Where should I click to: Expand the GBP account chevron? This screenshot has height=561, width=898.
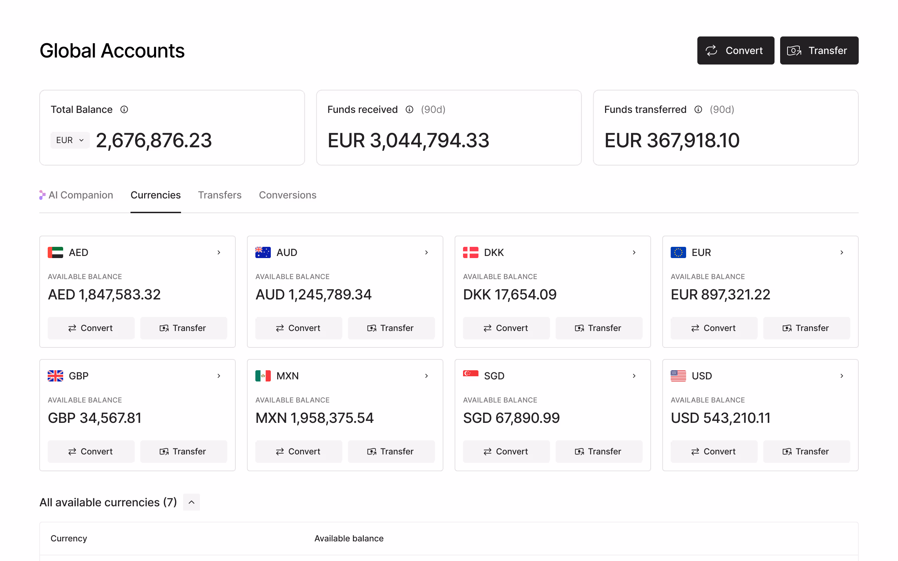point(219,376)
